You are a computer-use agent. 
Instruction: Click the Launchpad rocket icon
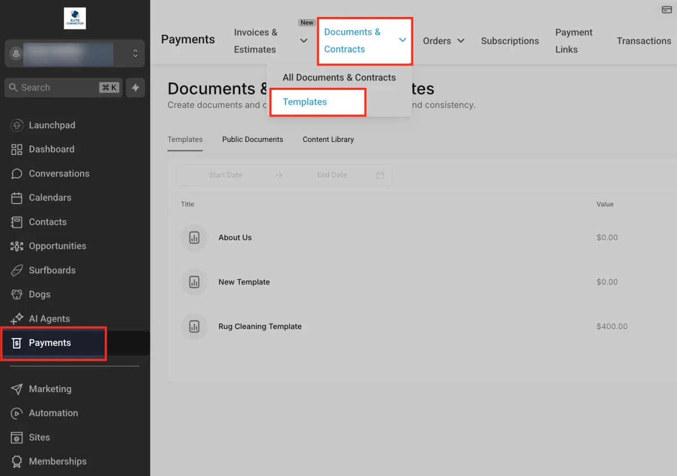17,125
